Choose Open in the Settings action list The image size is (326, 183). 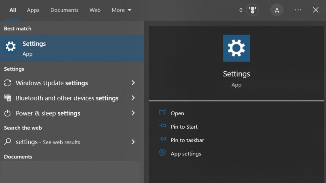point(177,113)
